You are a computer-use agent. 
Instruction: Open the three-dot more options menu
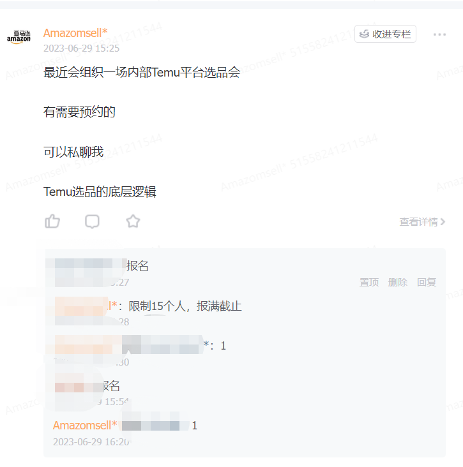point(439,34)
